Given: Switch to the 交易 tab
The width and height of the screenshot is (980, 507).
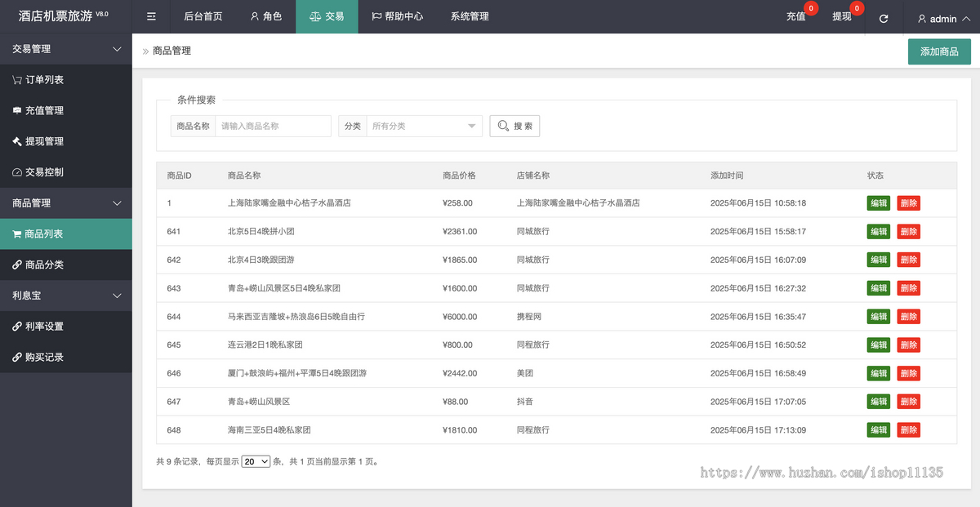Looking at the screenshot, I should tap(327, 16).
